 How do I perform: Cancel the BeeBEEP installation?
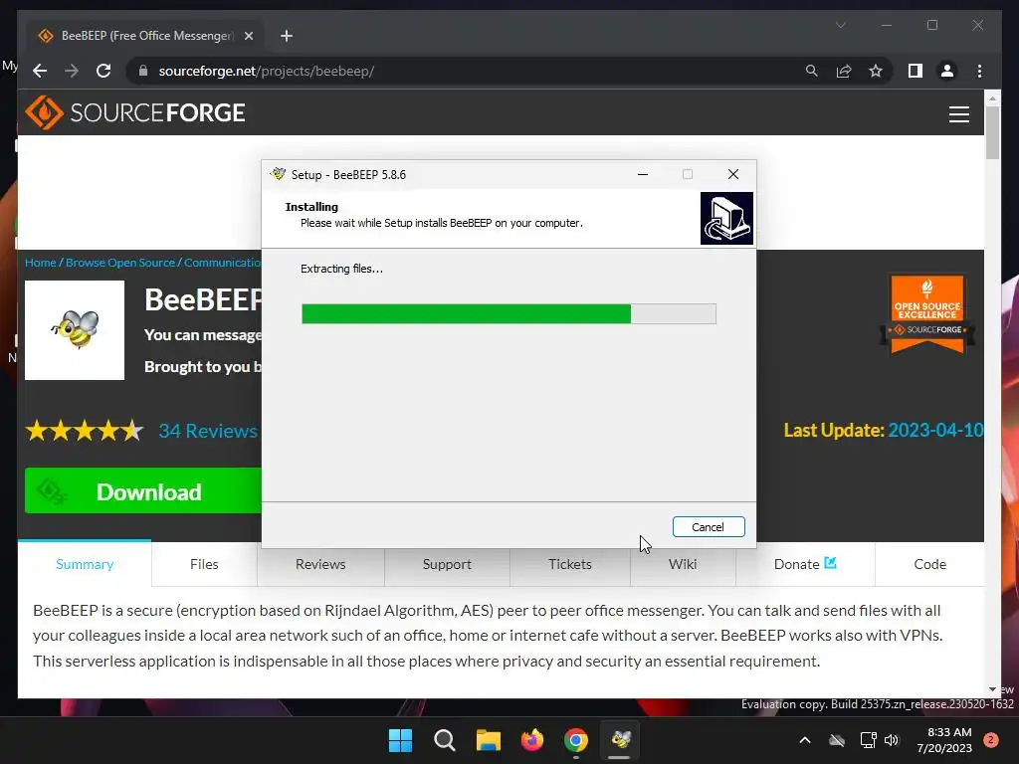coord(708,527)
